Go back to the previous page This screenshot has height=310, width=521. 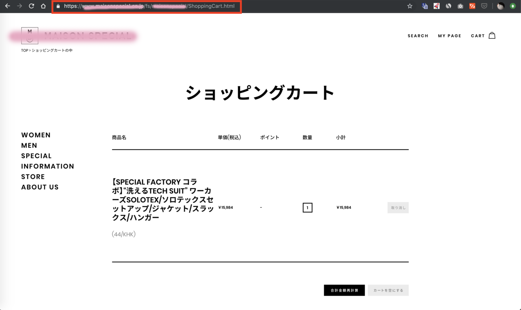(x=7, y=6)
